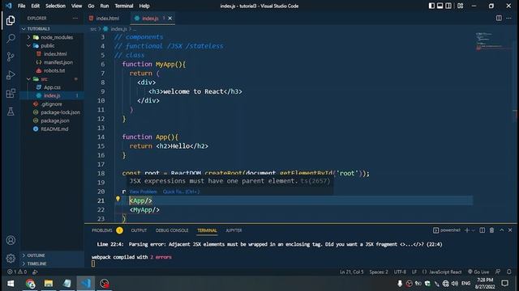Image resolution: width=519 pixels, height=291 pixels.
Task: Add a new terminal with plus icon
Action: pos(467,230)
